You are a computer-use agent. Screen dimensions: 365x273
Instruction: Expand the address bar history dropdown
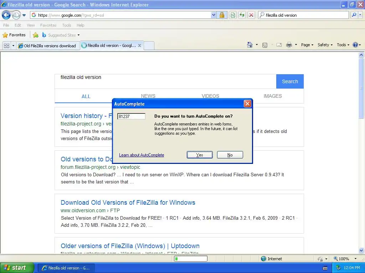[214, 15]
